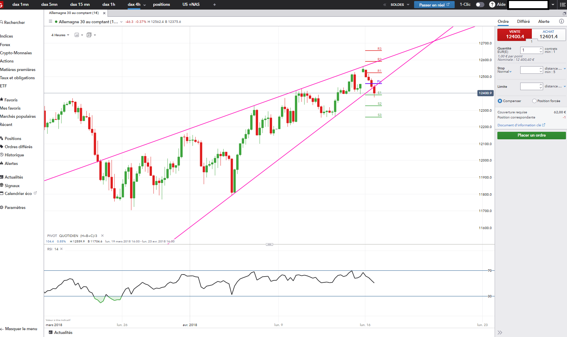This screenshot has width=567, height=337.
Task: Click the Actualités sidebar news icon
Action: (2, 177)
